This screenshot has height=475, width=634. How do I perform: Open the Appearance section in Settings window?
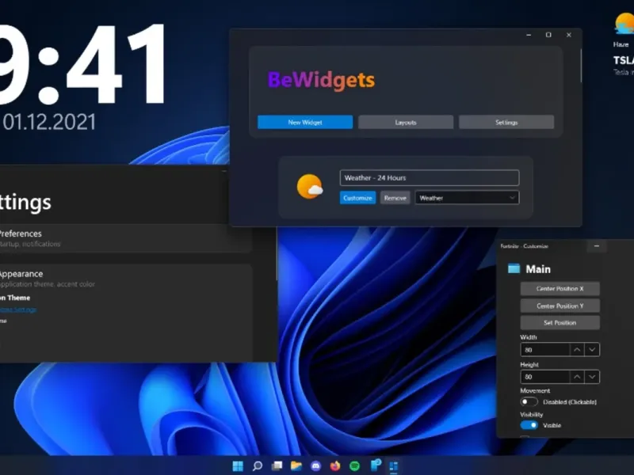[125, 279]
